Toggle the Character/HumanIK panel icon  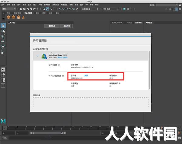(x=170, y=9)
